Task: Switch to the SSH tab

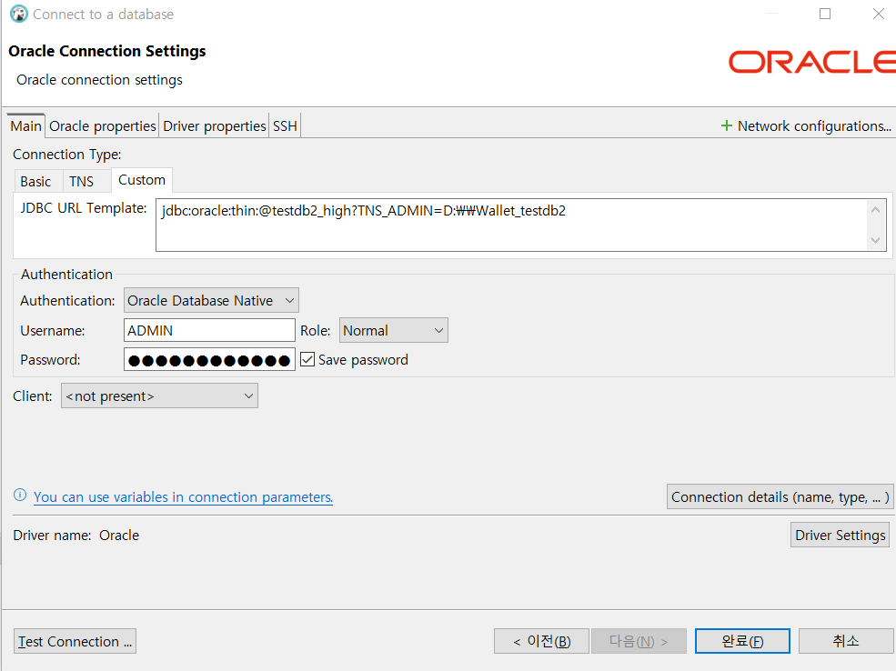Action: [285, 125]
